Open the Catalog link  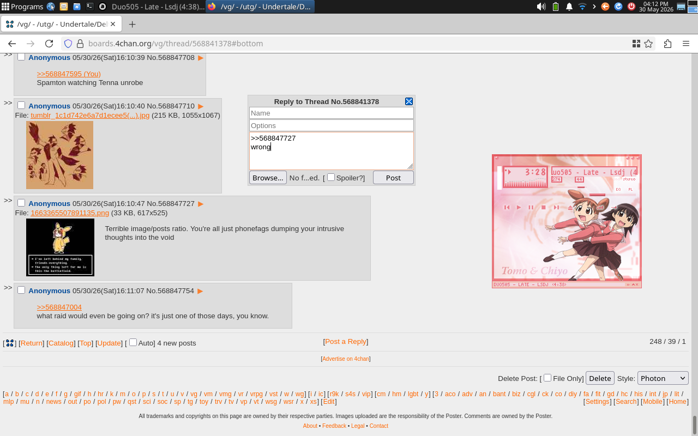(61, 343)
